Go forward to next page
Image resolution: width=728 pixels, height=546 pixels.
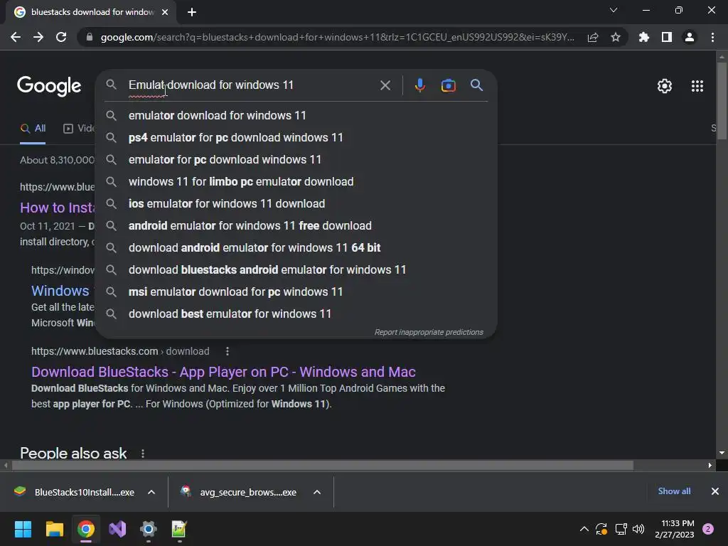[x=38, y=37]
